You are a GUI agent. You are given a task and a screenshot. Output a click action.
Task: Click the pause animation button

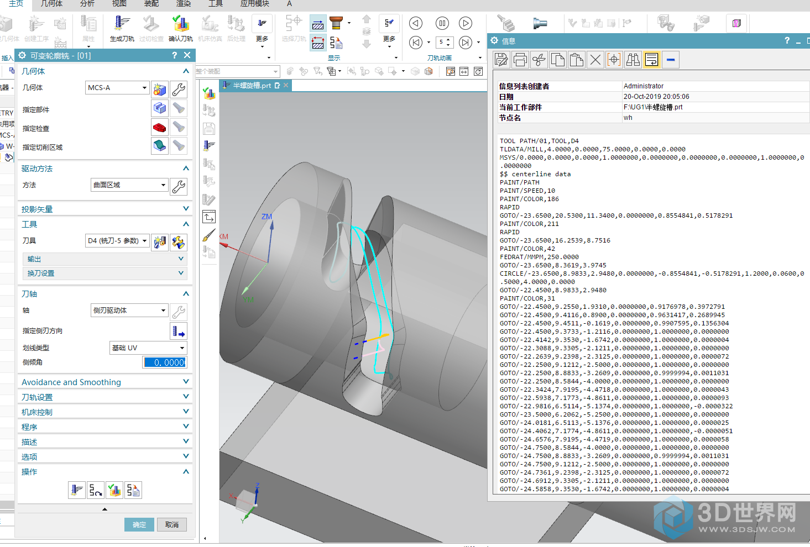(x=442, y=23)
